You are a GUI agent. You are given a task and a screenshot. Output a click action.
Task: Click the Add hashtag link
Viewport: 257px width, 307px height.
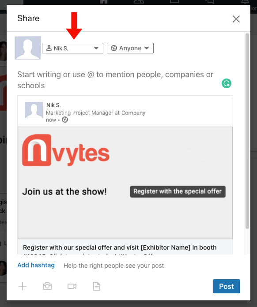click(36, 265)
